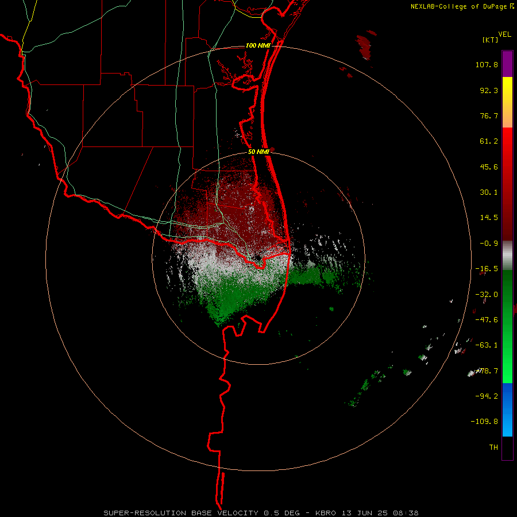Click the 76.7 velocity scale value
The width and height of the screenshot is (517, 517).
pos(489,115)
